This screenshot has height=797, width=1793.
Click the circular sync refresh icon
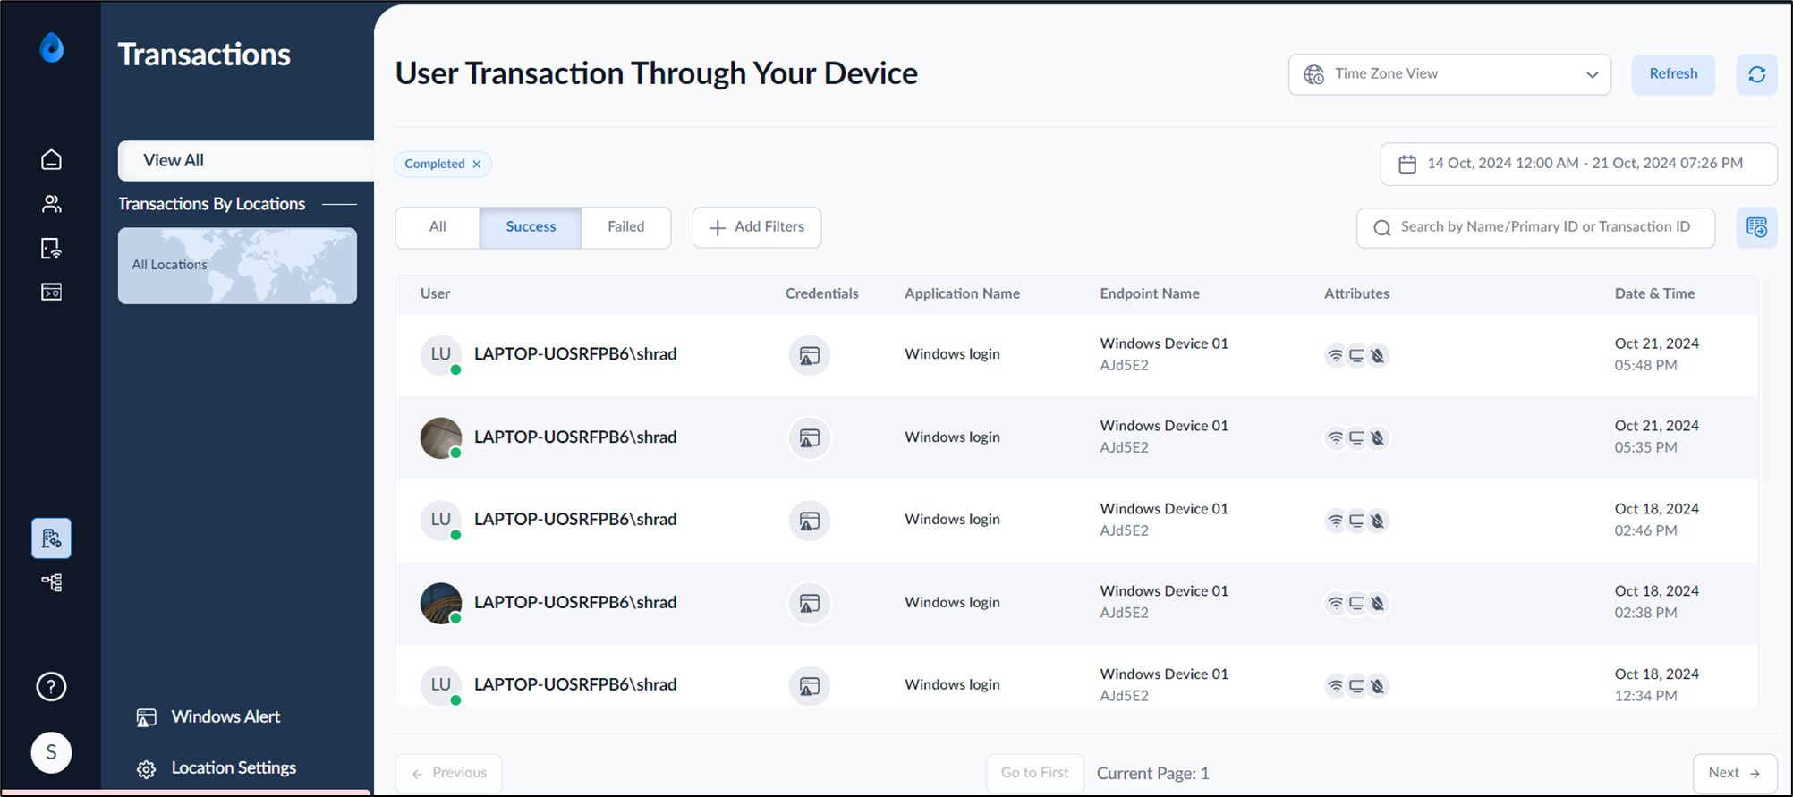pos(1756,74)
